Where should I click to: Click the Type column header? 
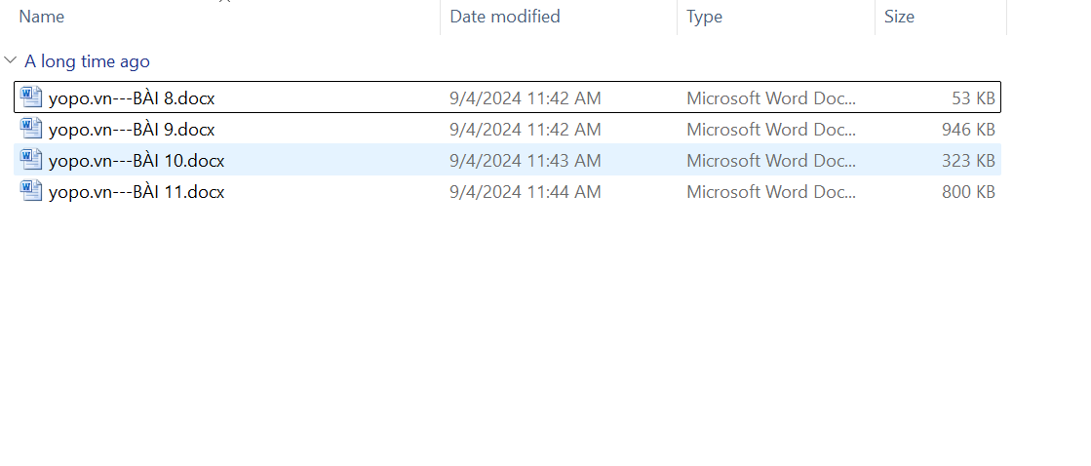[704, 17]
